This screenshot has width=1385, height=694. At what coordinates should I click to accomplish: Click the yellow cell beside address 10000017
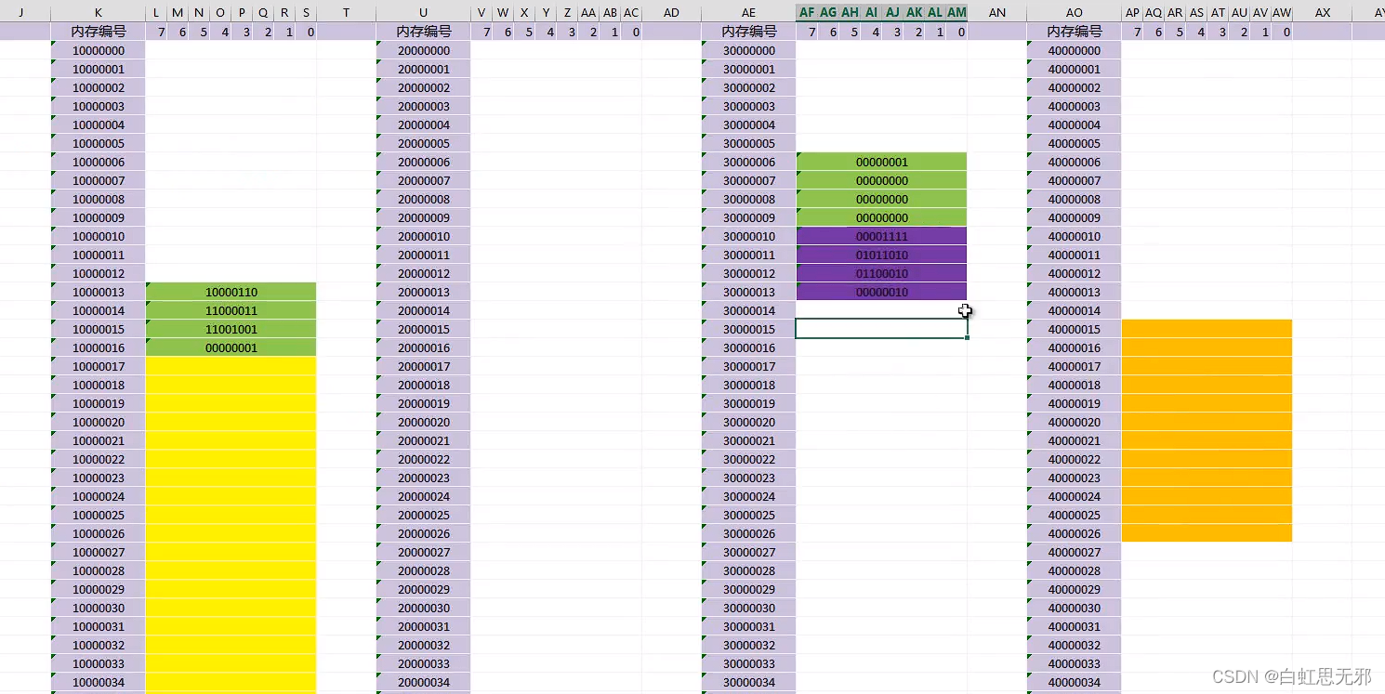[231, 366]
